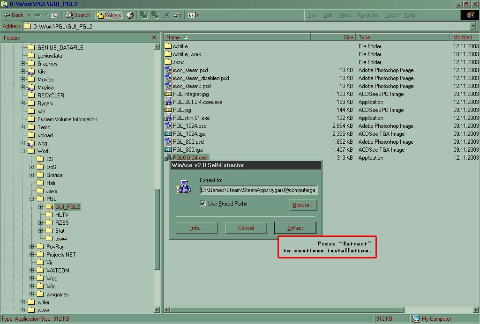This screenshot has width=480, height=324.
Task: Select the Projects.NET folder in tree
Action: tap(61, 255)
